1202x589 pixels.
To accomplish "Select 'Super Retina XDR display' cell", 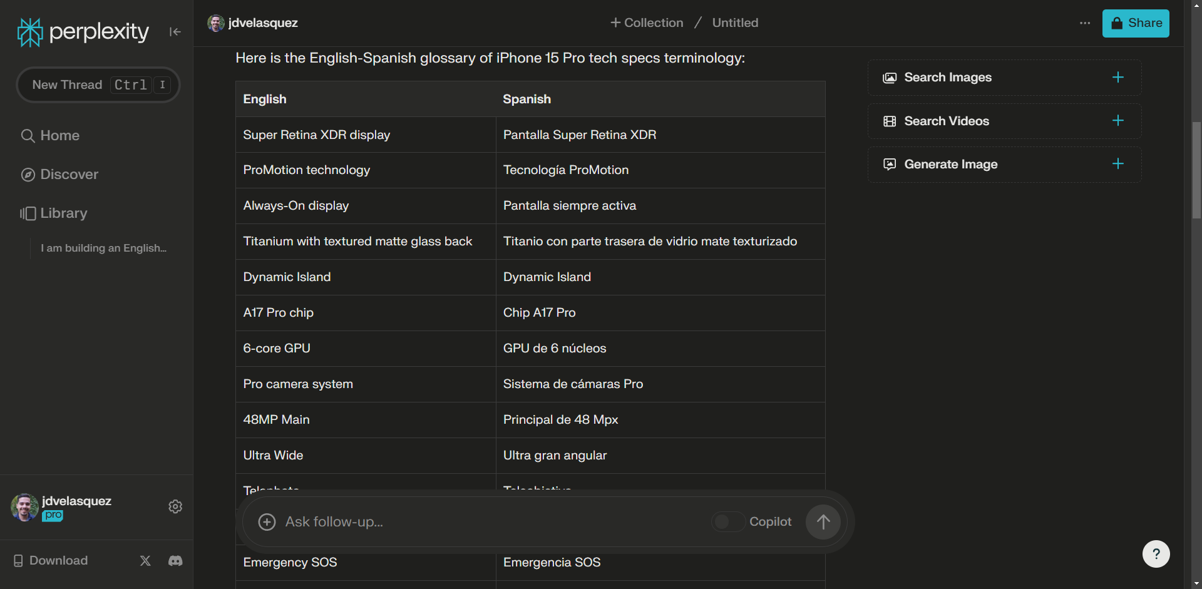I will [366, 135].
